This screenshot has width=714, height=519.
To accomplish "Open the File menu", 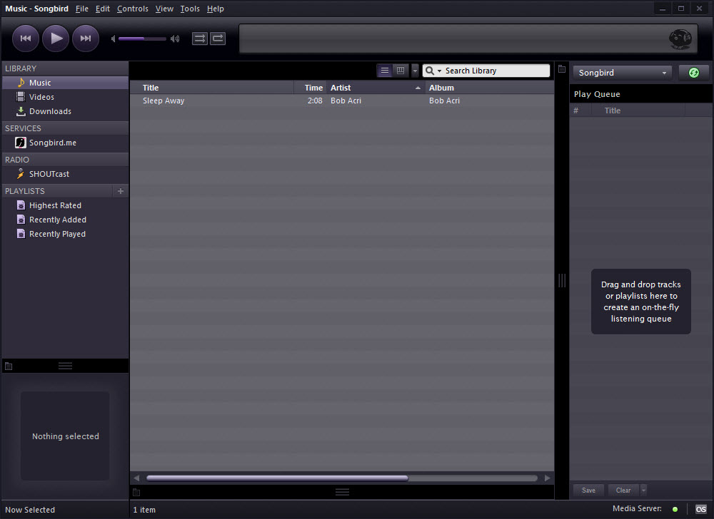I will 82,9.
